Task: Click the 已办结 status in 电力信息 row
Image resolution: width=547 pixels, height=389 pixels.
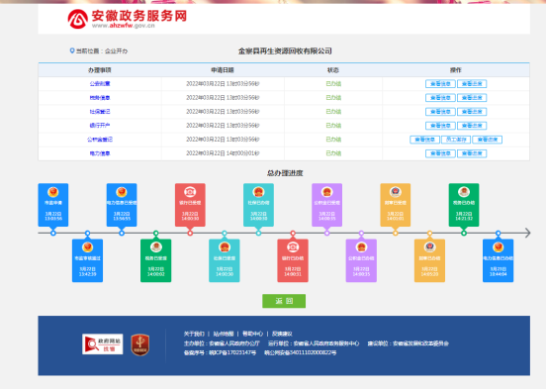Action: [x=333, y=153]
